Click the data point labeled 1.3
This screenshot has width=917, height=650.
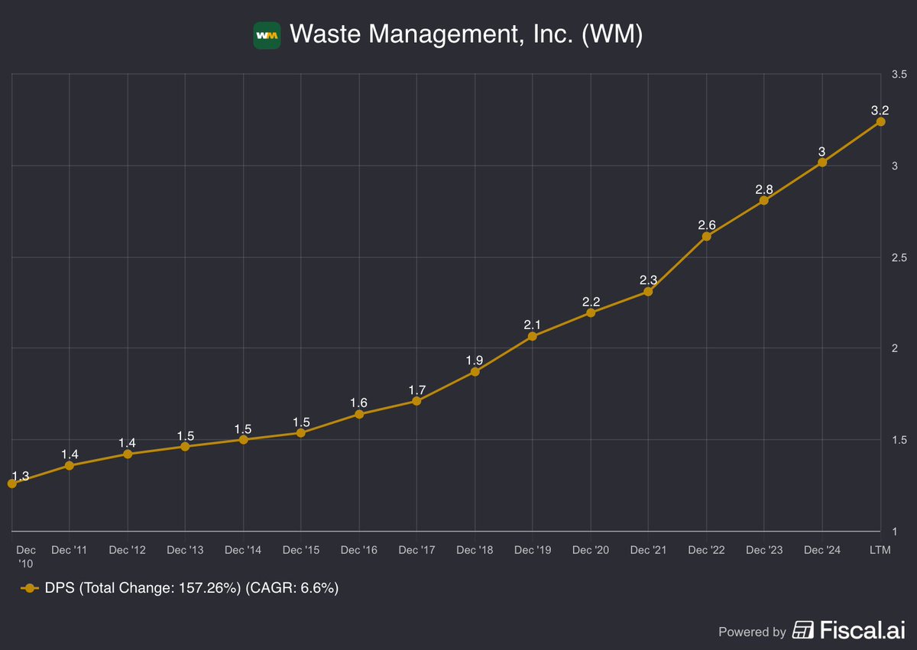point(12,484)
